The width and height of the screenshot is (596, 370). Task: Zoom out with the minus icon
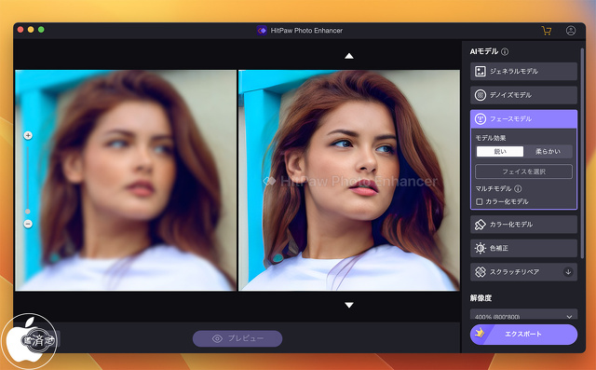28,224
